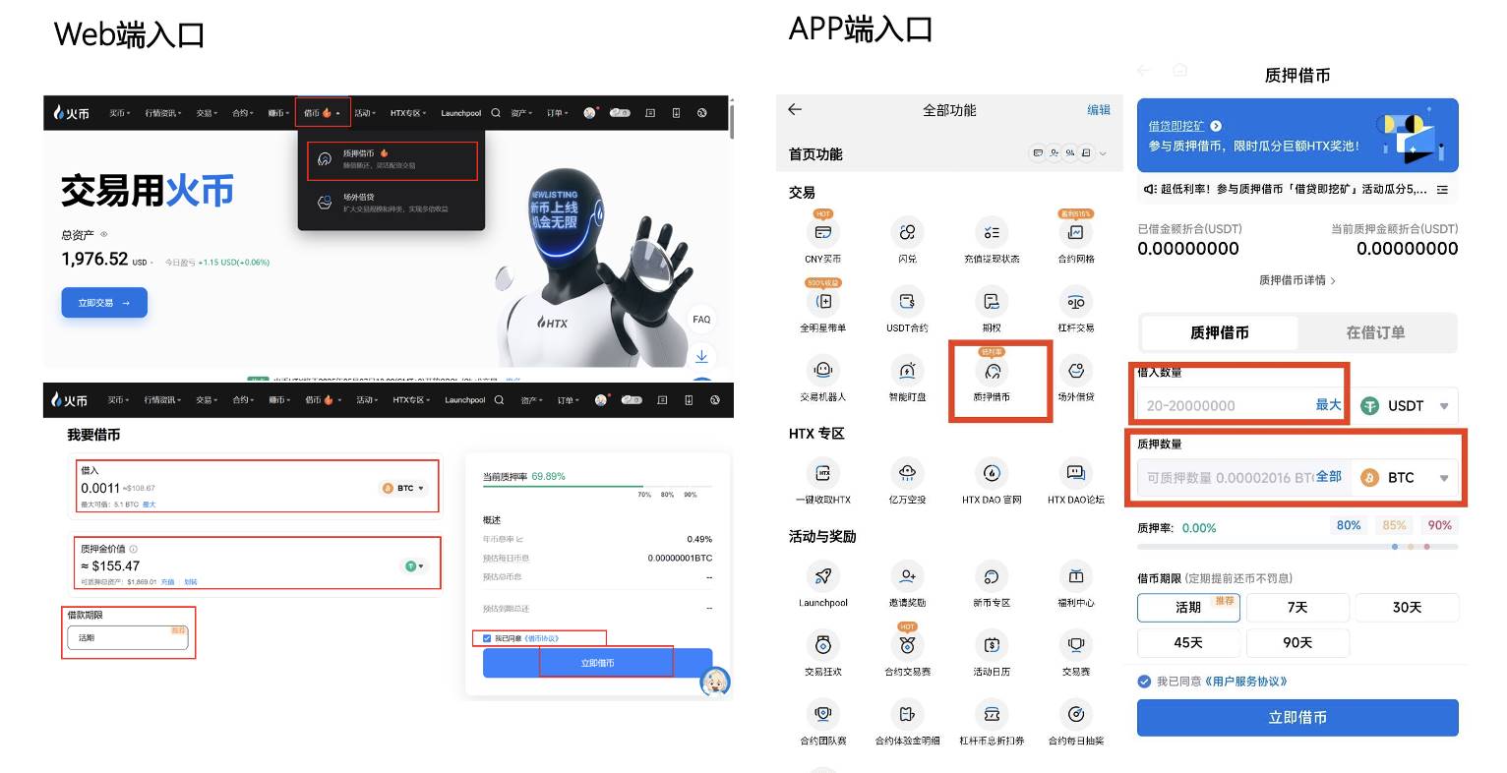Open the 质押借币详情 link
Viewport: 1507px width, 773px height.
[1296, 280]
